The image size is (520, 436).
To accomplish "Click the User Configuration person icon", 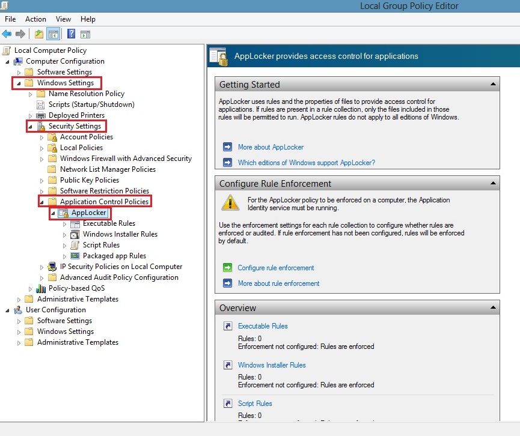I will pos(18,310).
